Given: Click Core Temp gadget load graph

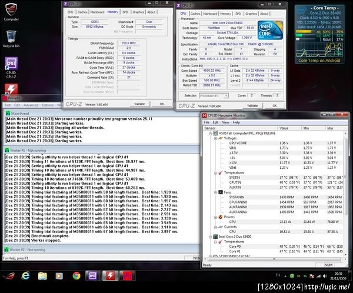Looking at the screenshot, I should 319,49.
